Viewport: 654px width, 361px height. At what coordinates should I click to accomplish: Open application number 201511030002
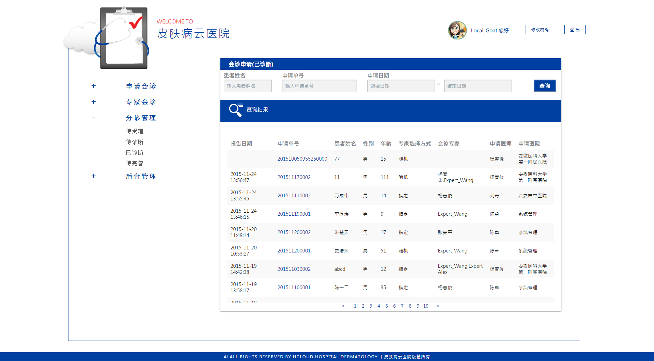(294, 269)
